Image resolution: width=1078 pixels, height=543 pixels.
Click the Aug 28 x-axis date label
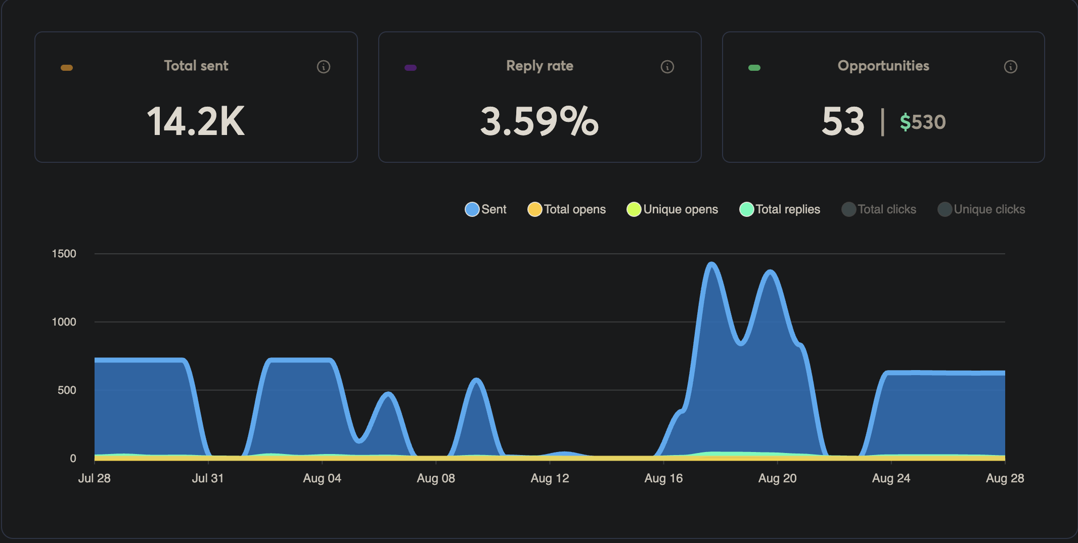1005,478
